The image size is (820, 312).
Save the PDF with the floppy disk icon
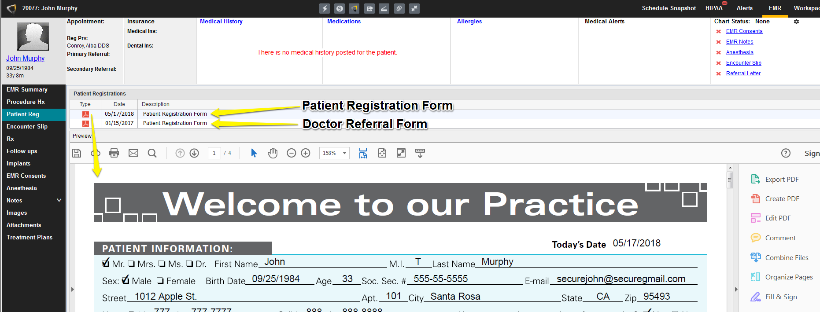coord(77,153)
